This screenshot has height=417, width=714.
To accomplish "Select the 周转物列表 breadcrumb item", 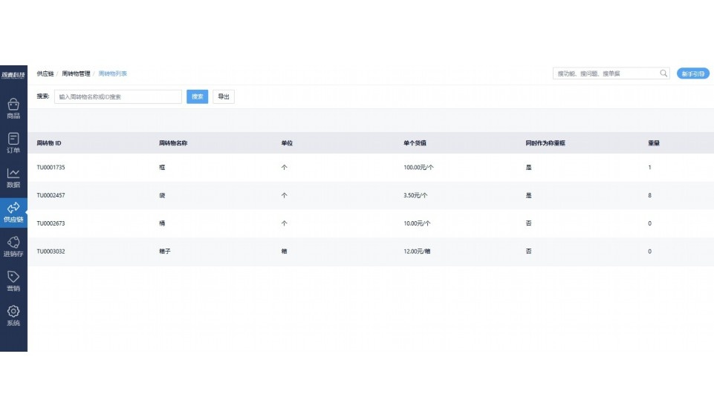I will tap(113, 73).
